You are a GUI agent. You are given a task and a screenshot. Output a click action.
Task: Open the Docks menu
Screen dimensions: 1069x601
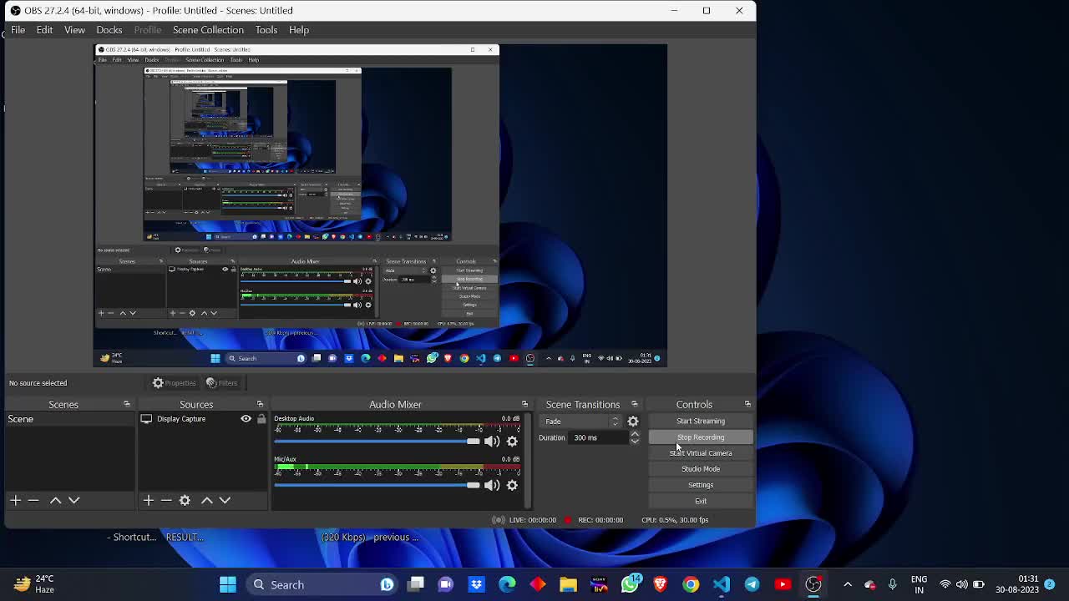click(109, 30)
